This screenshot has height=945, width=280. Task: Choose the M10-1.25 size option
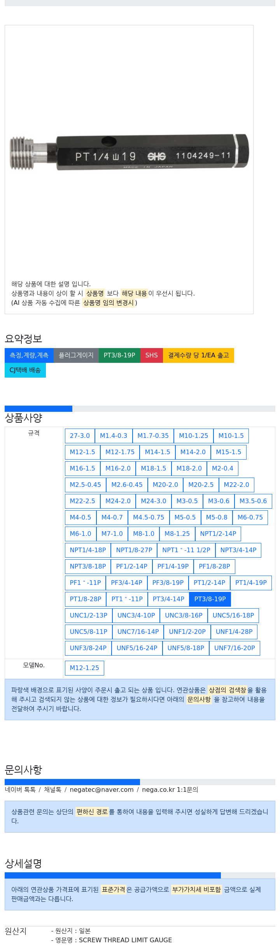click(193, 436)
